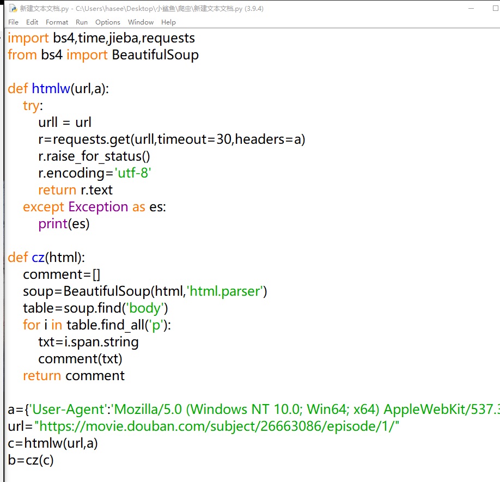
Task: Open the Edit menu
Action: (32, 22)
